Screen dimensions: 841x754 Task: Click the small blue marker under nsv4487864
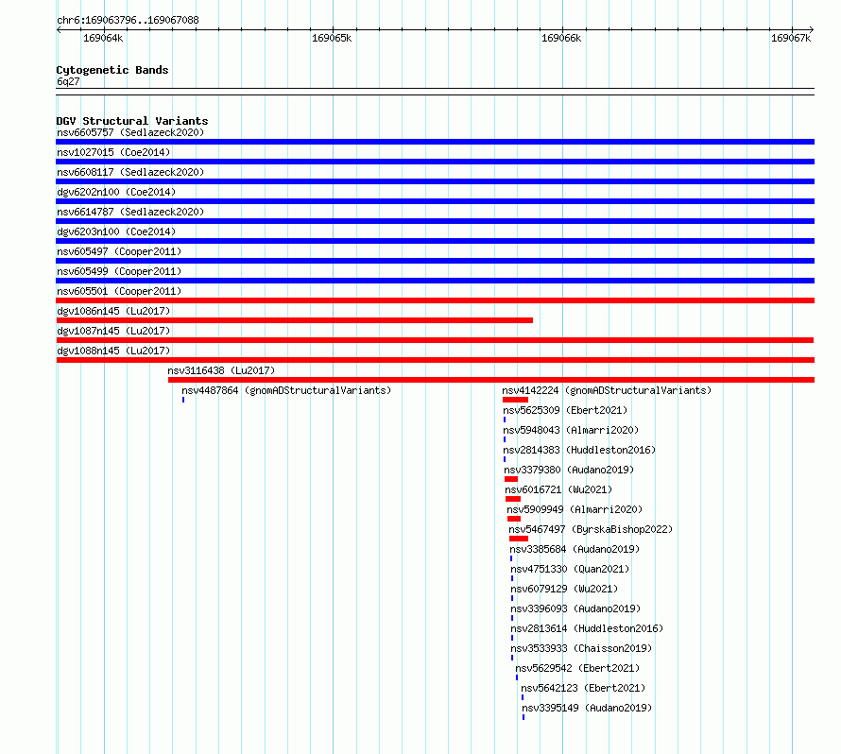coord(183,400)
